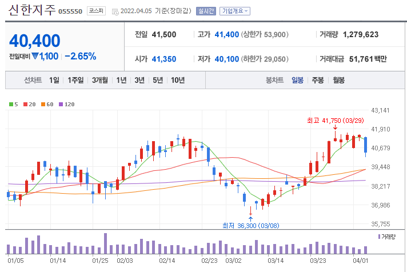Click the lower limit text 하한가 29,050
The height and width of the screenshot is (272, 407).
click(265, 59)
